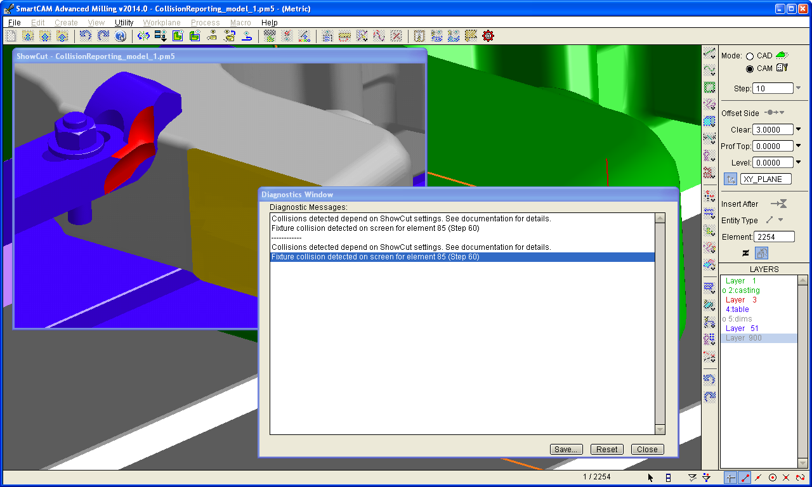This screenshot has height=487, width=812.
Task: Click the arrow pointer icon in status bar
Action: [x=651, y=477]
